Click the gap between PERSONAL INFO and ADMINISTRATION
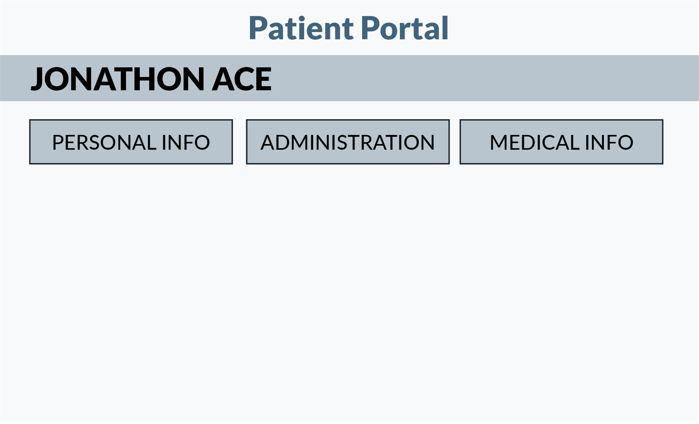 (x=239, y=142)
